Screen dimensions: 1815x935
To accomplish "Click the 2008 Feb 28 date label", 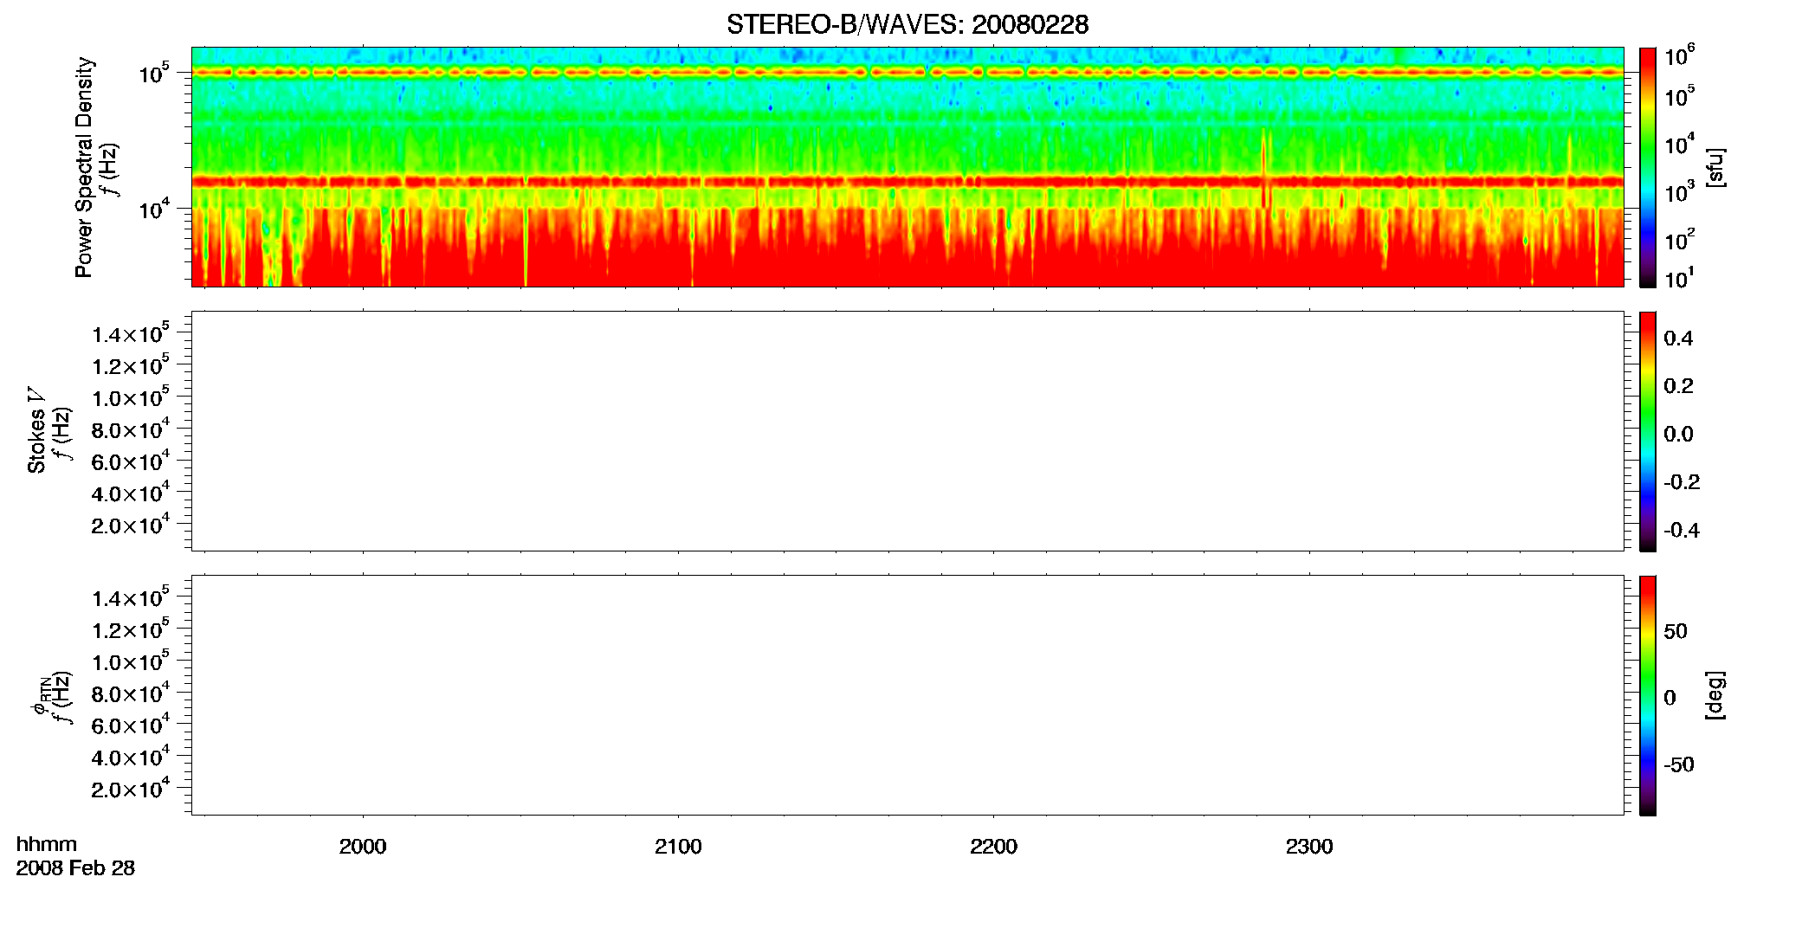I will click(75, 868).
